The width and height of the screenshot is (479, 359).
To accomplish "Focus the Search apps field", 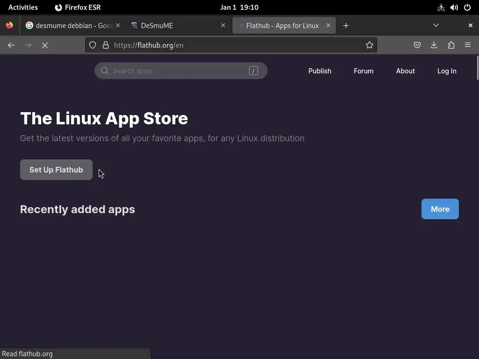I will point(181,71).
